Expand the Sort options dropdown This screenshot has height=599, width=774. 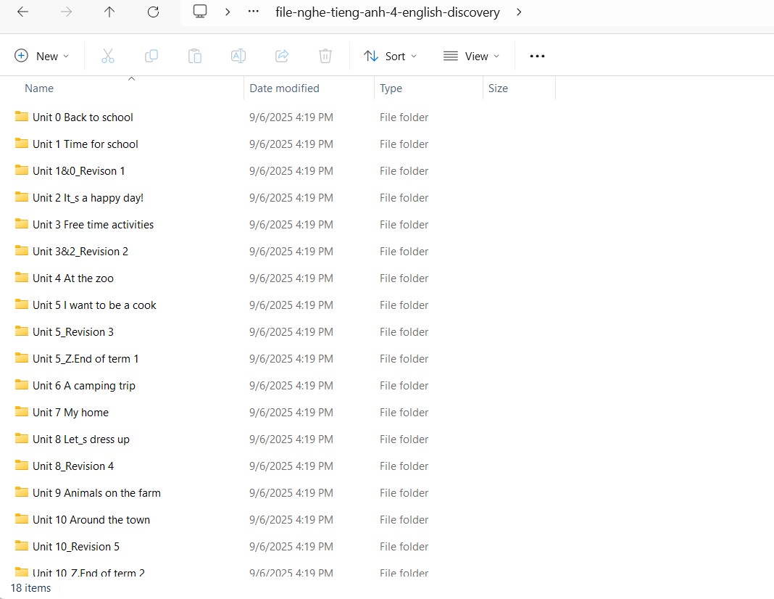coord(390,56)
